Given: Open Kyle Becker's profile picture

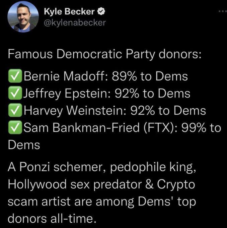Looking at the screenshot, I should 23,16.
